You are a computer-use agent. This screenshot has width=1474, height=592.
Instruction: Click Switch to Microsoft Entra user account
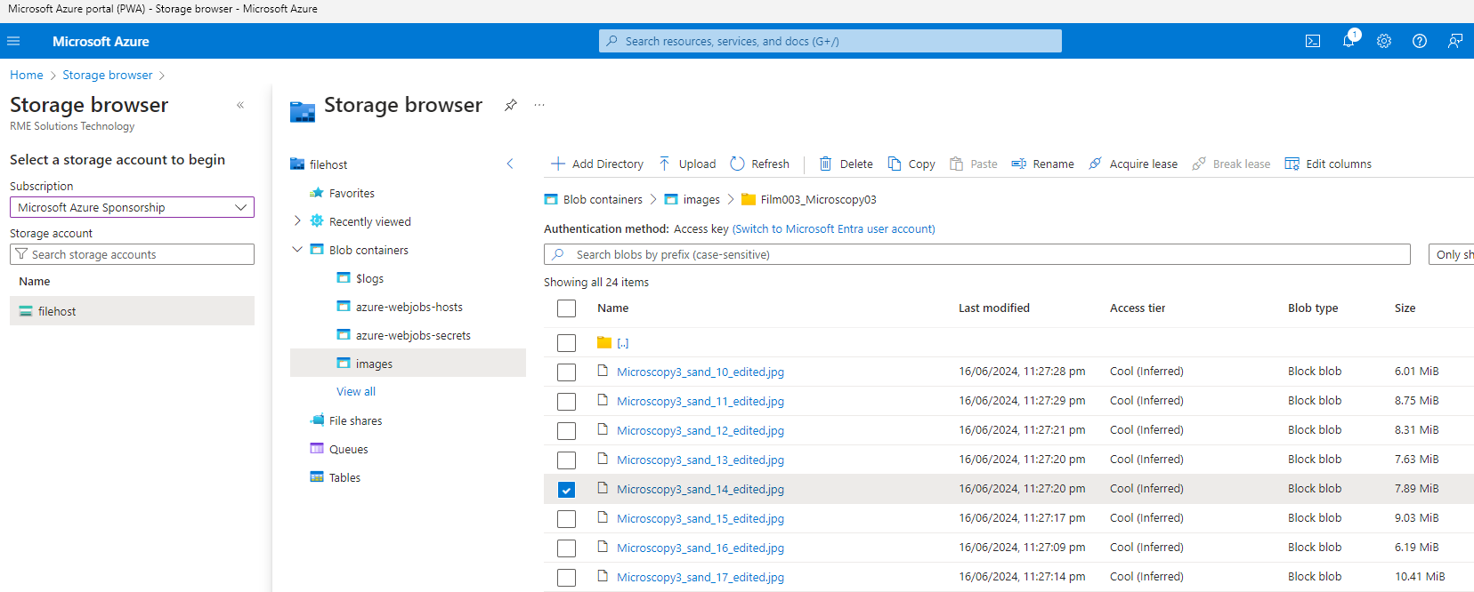coord(833,228)
